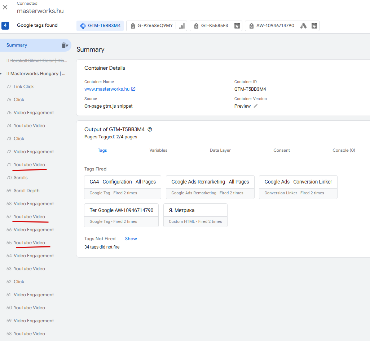Open the GA4 - Configuration - All Pages tag card
The height and width of the screenshot is (341, 370).
pyautogui.click(x=123, y=187)
